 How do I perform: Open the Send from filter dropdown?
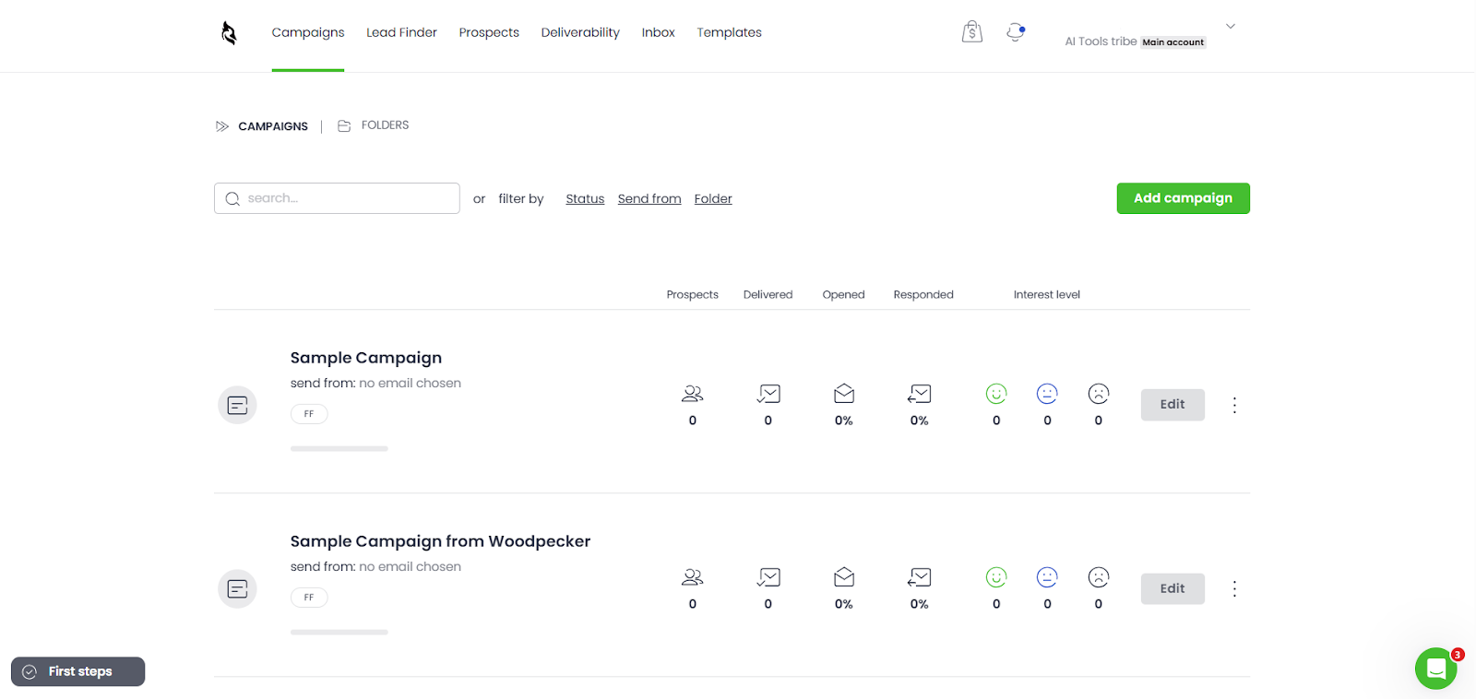(649, 199)
